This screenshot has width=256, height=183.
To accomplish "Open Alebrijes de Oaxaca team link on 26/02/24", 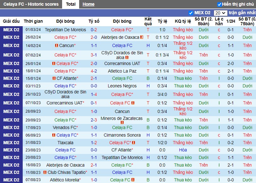I will point(120,37).
